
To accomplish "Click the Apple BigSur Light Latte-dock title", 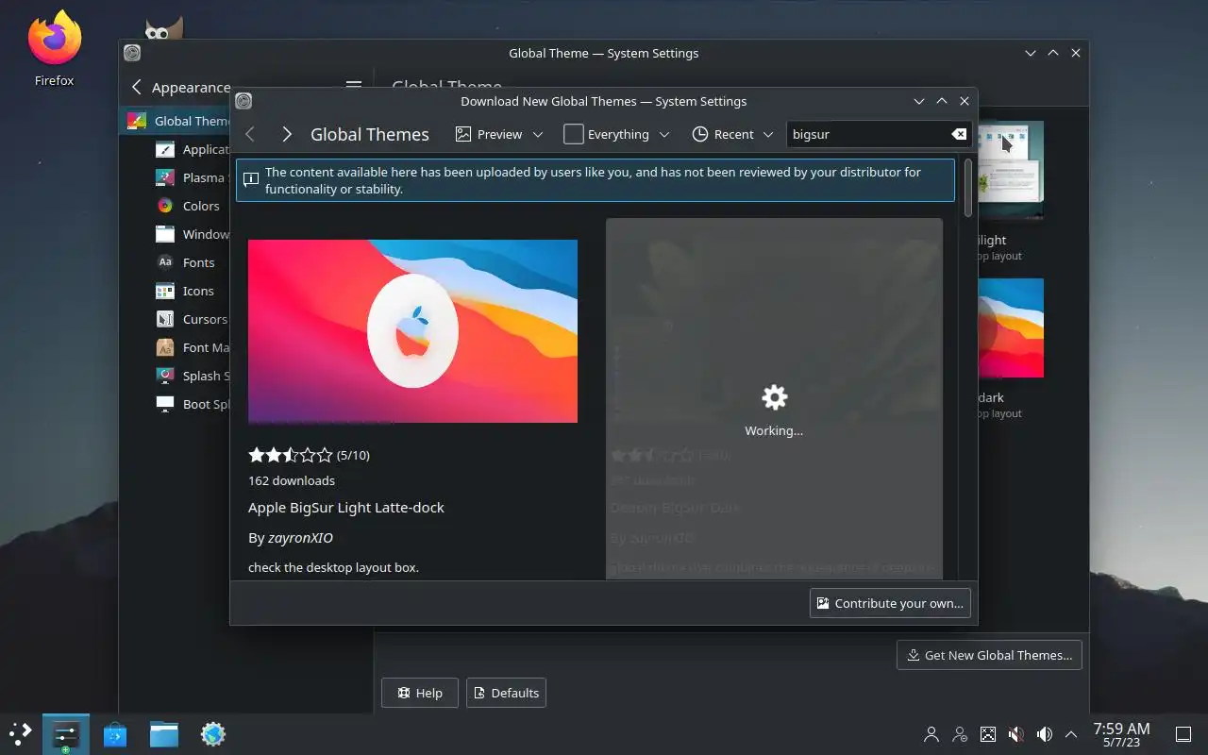I will (346, 508).
